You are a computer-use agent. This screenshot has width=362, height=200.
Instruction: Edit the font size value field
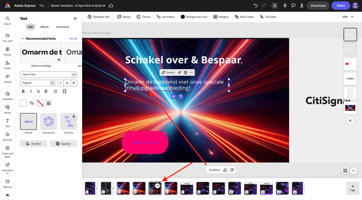click(67, 83)
